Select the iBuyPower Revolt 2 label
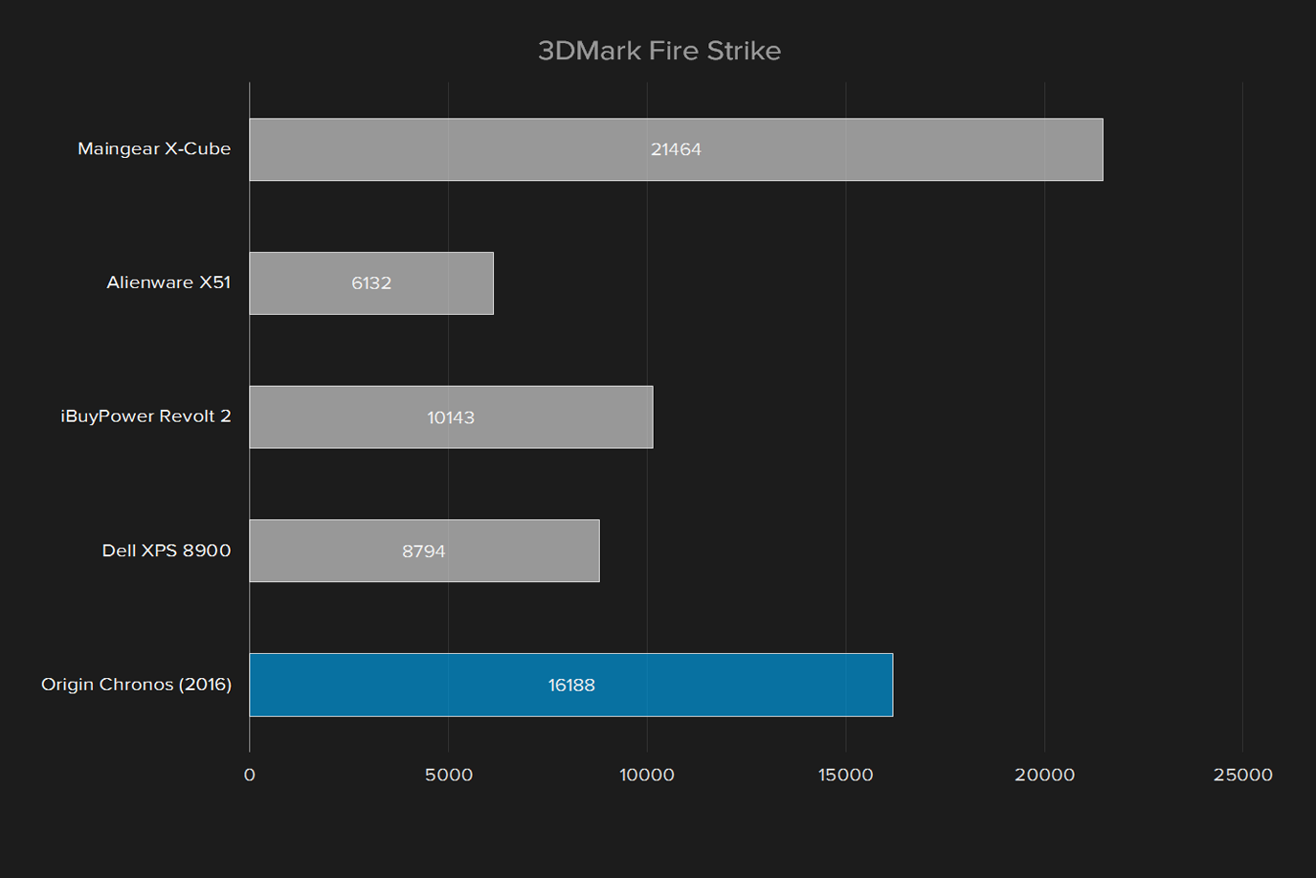The height and width of the screenshot is (878, 1316). [x=145, y=416]
